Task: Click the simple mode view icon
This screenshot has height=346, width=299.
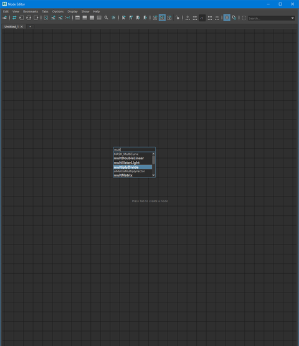Action: pos(77,18)
